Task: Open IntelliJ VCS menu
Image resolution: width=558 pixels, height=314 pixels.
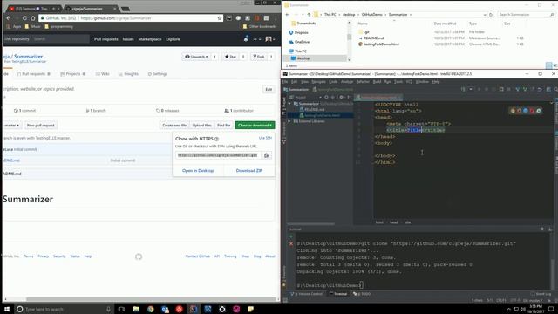Action: [x=409, y=82]
